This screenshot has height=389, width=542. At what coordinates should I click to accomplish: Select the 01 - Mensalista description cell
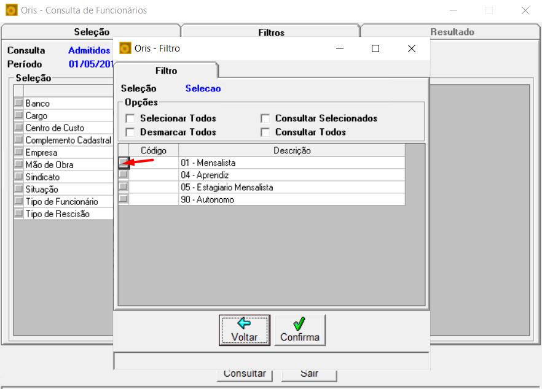(x=292, y=163)
